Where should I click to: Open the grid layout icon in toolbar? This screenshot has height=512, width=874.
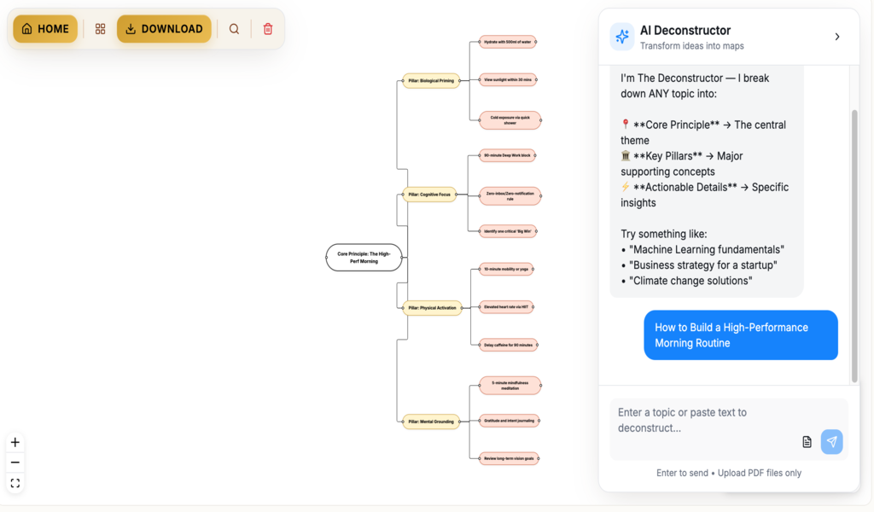(101, 29)
